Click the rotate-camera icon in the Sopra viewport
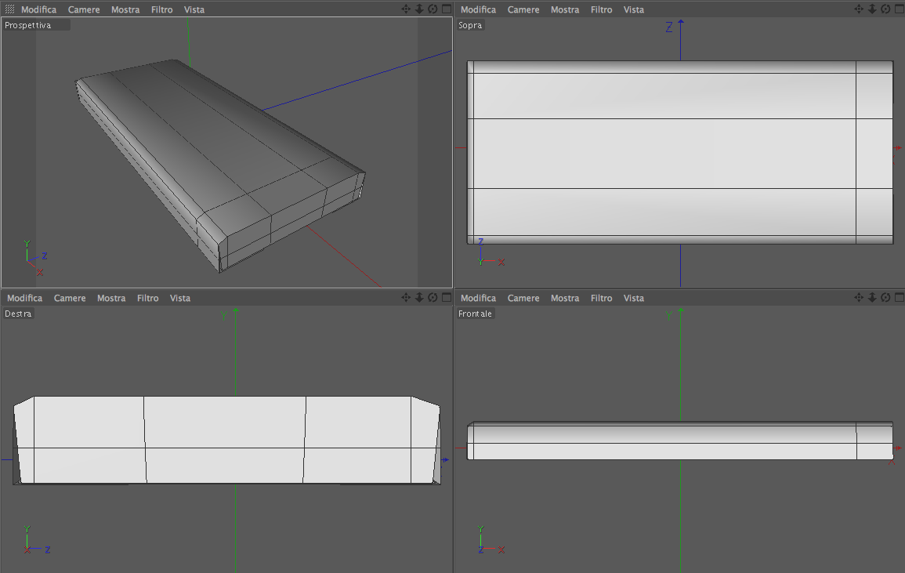Screen dimensions: 905x573 885,9
